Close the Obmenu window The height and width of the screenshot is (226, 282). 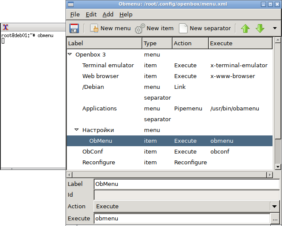pyautogui.click(x=277, y=4)
